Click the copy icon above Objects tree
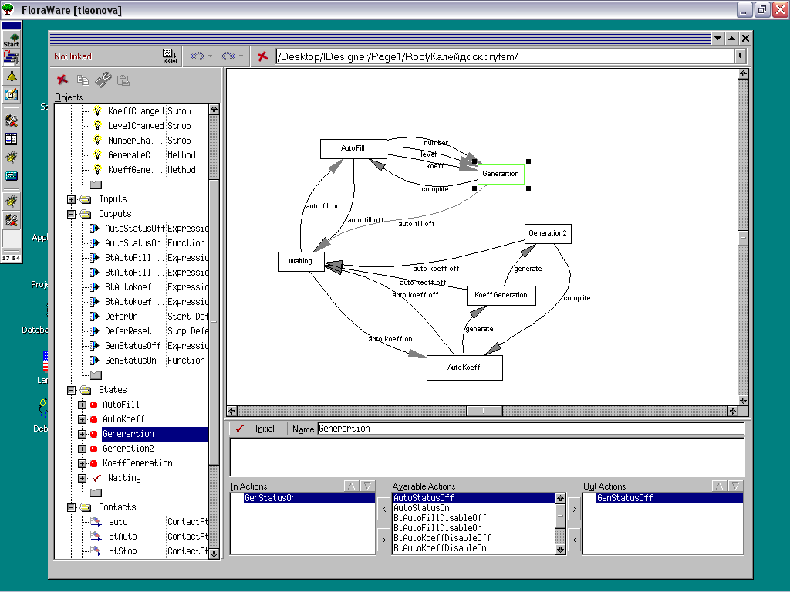The image size is (790, 593). pyautogui.click(x=83, y=80)
